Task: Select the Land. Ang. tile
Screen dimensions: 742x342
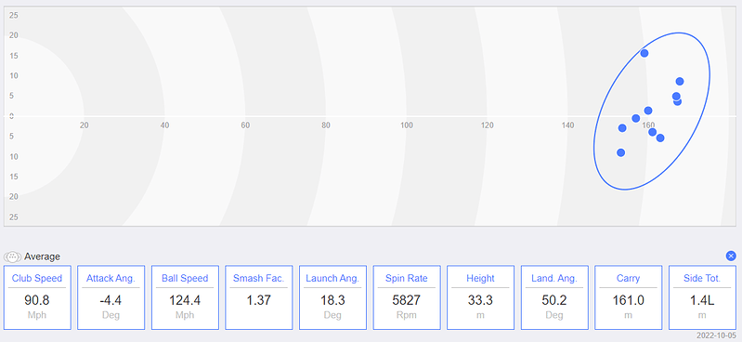Action: (554, 297)
